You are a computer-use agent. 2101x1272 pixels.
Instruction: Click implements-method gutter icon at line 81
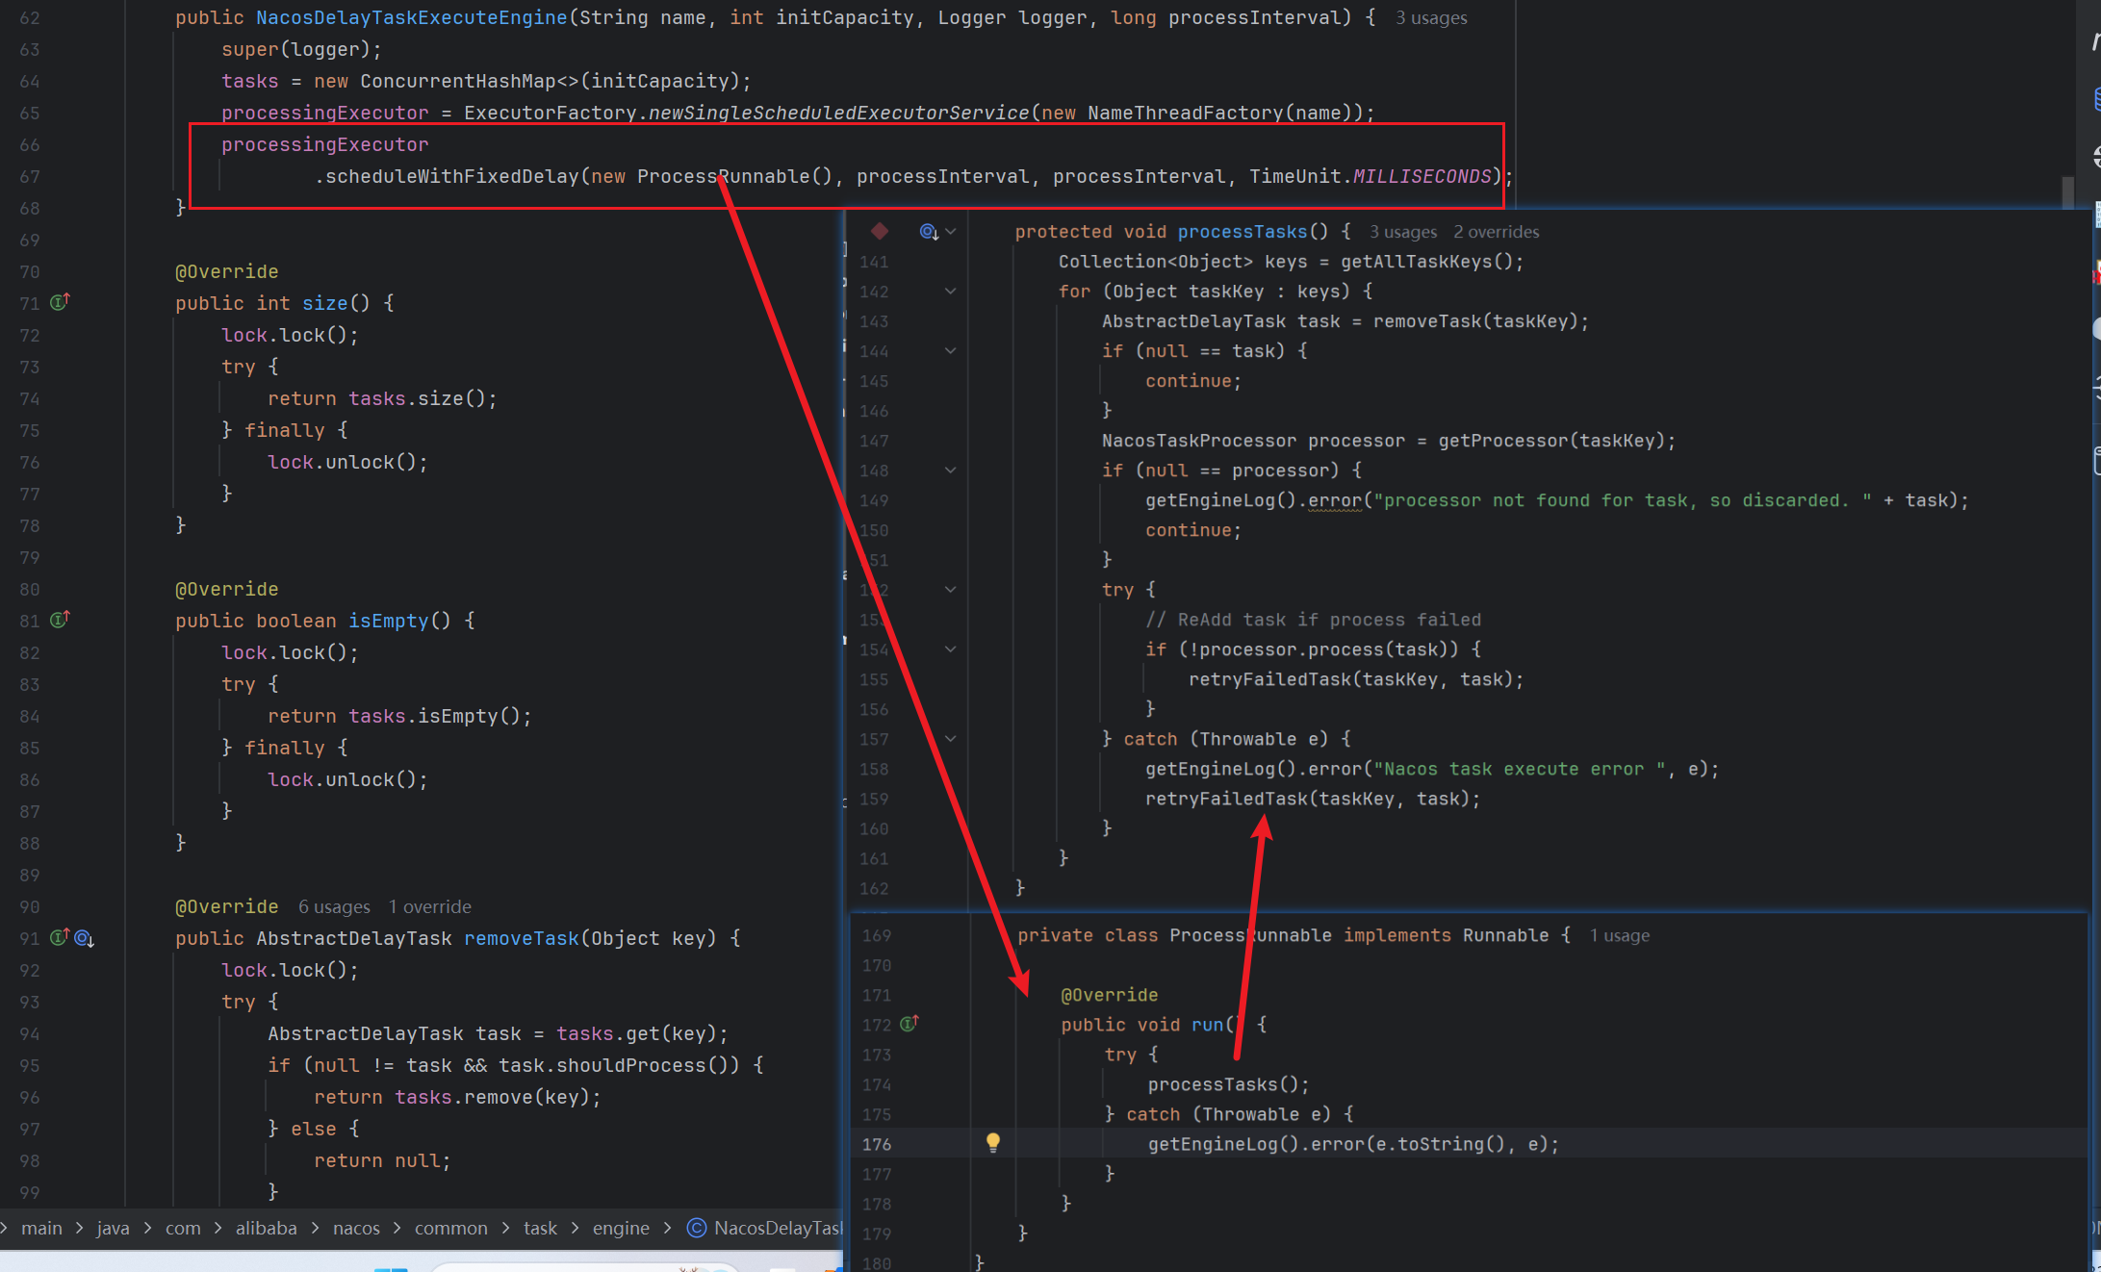click(59, 620)
